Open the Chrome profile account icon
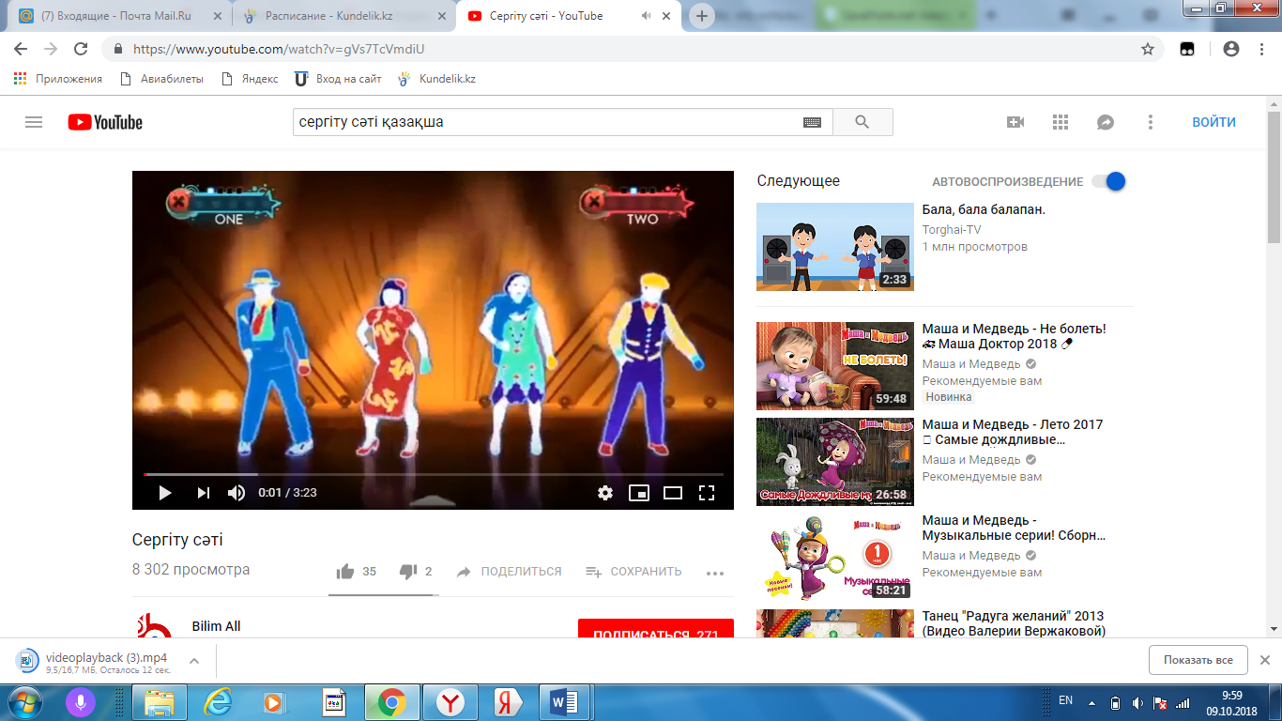 coord(1231,49)
